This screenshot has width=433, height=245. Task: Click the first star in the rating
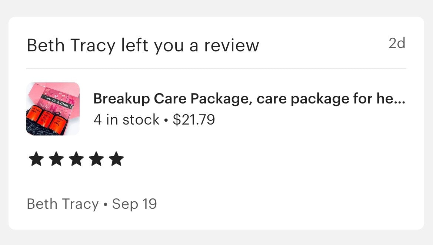pos(36,160)
